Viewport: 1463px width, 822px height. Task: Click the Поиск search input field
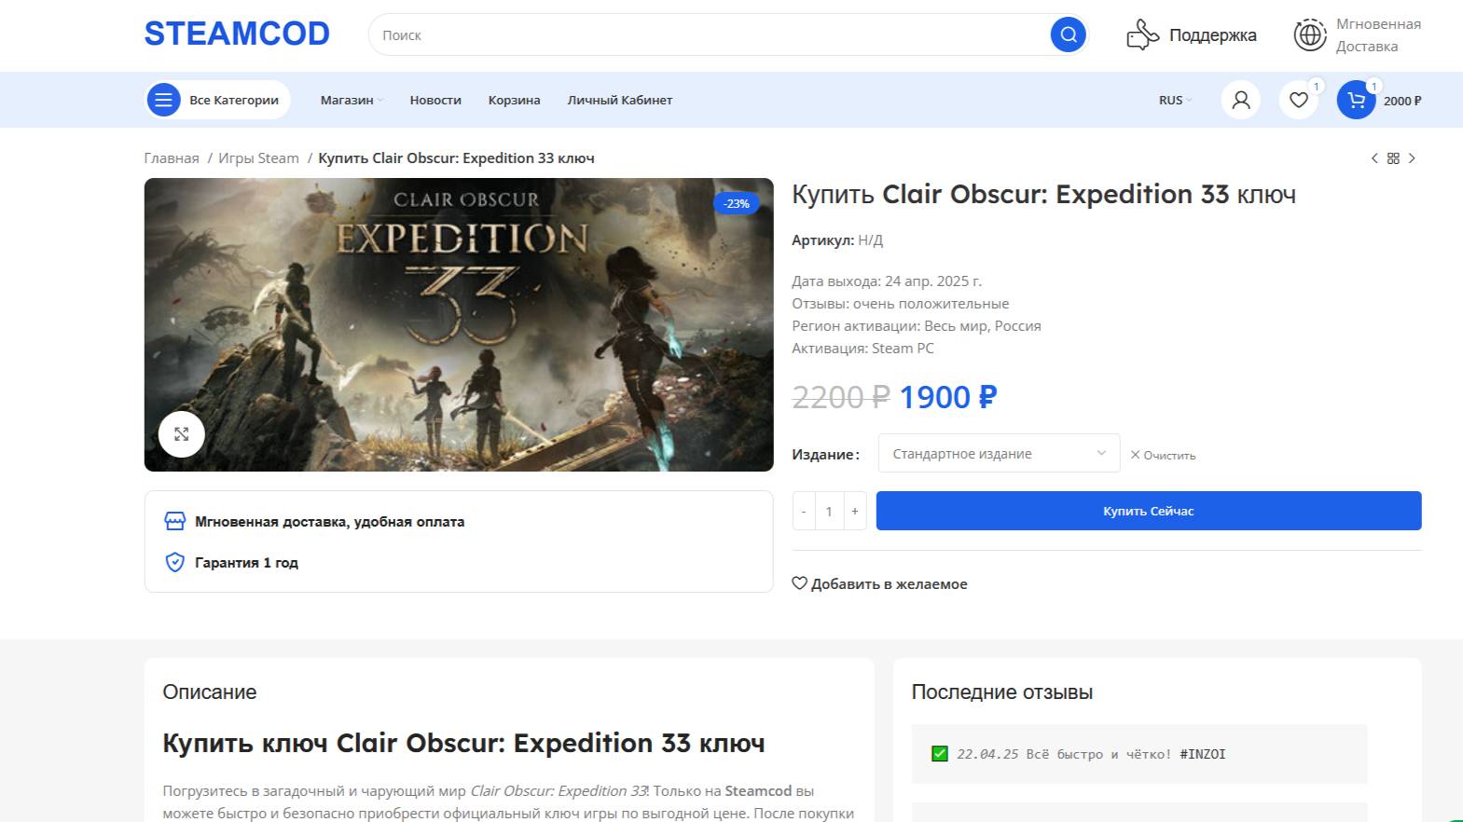point(709,35)
